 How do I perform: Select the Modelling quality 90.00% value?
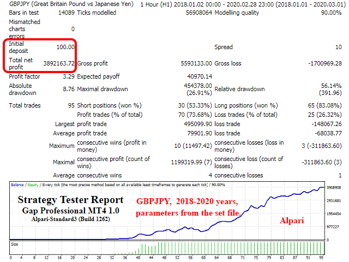coord(332,12)
